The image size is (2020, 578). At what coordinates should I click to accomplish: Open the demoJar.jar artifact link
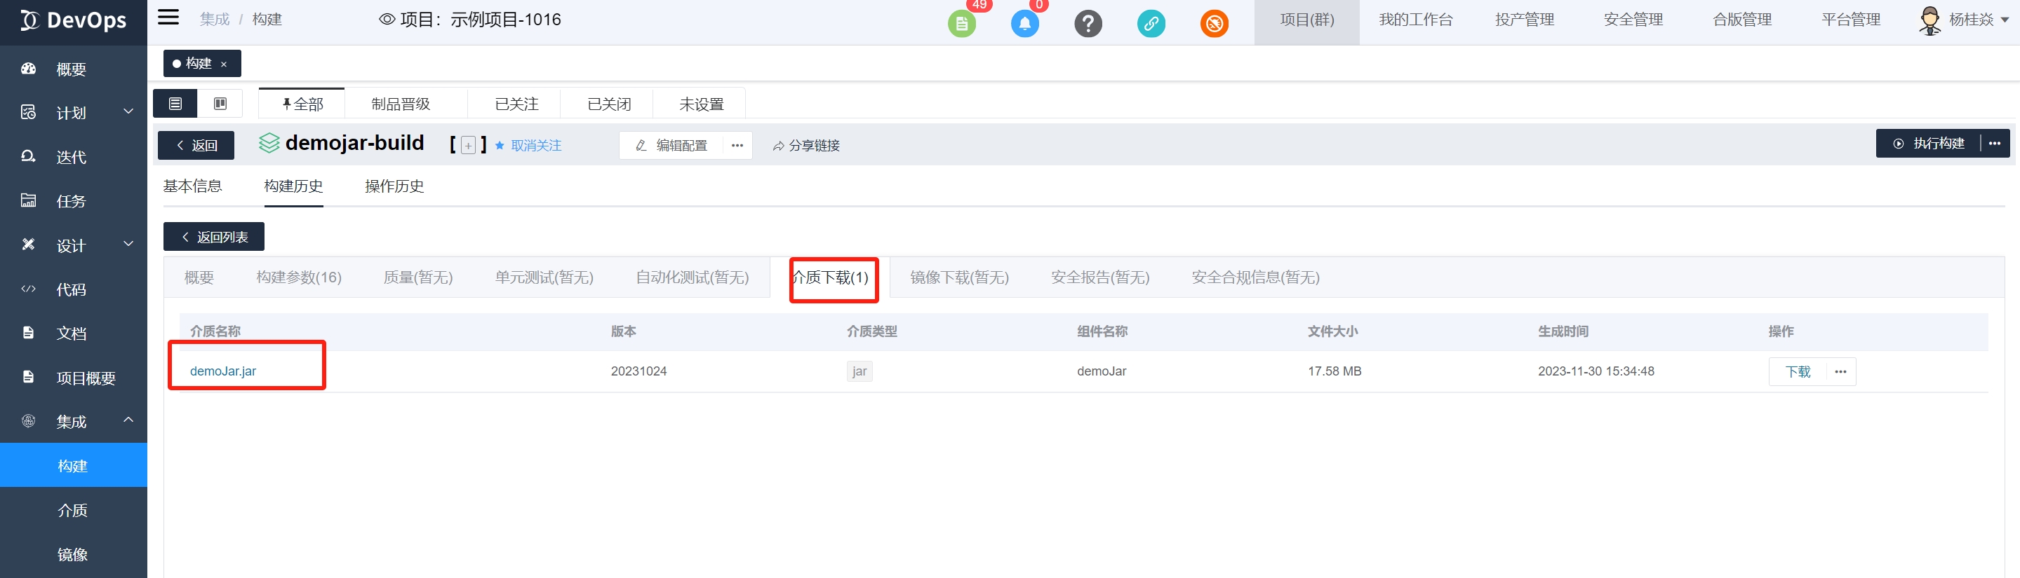[222, 371]
